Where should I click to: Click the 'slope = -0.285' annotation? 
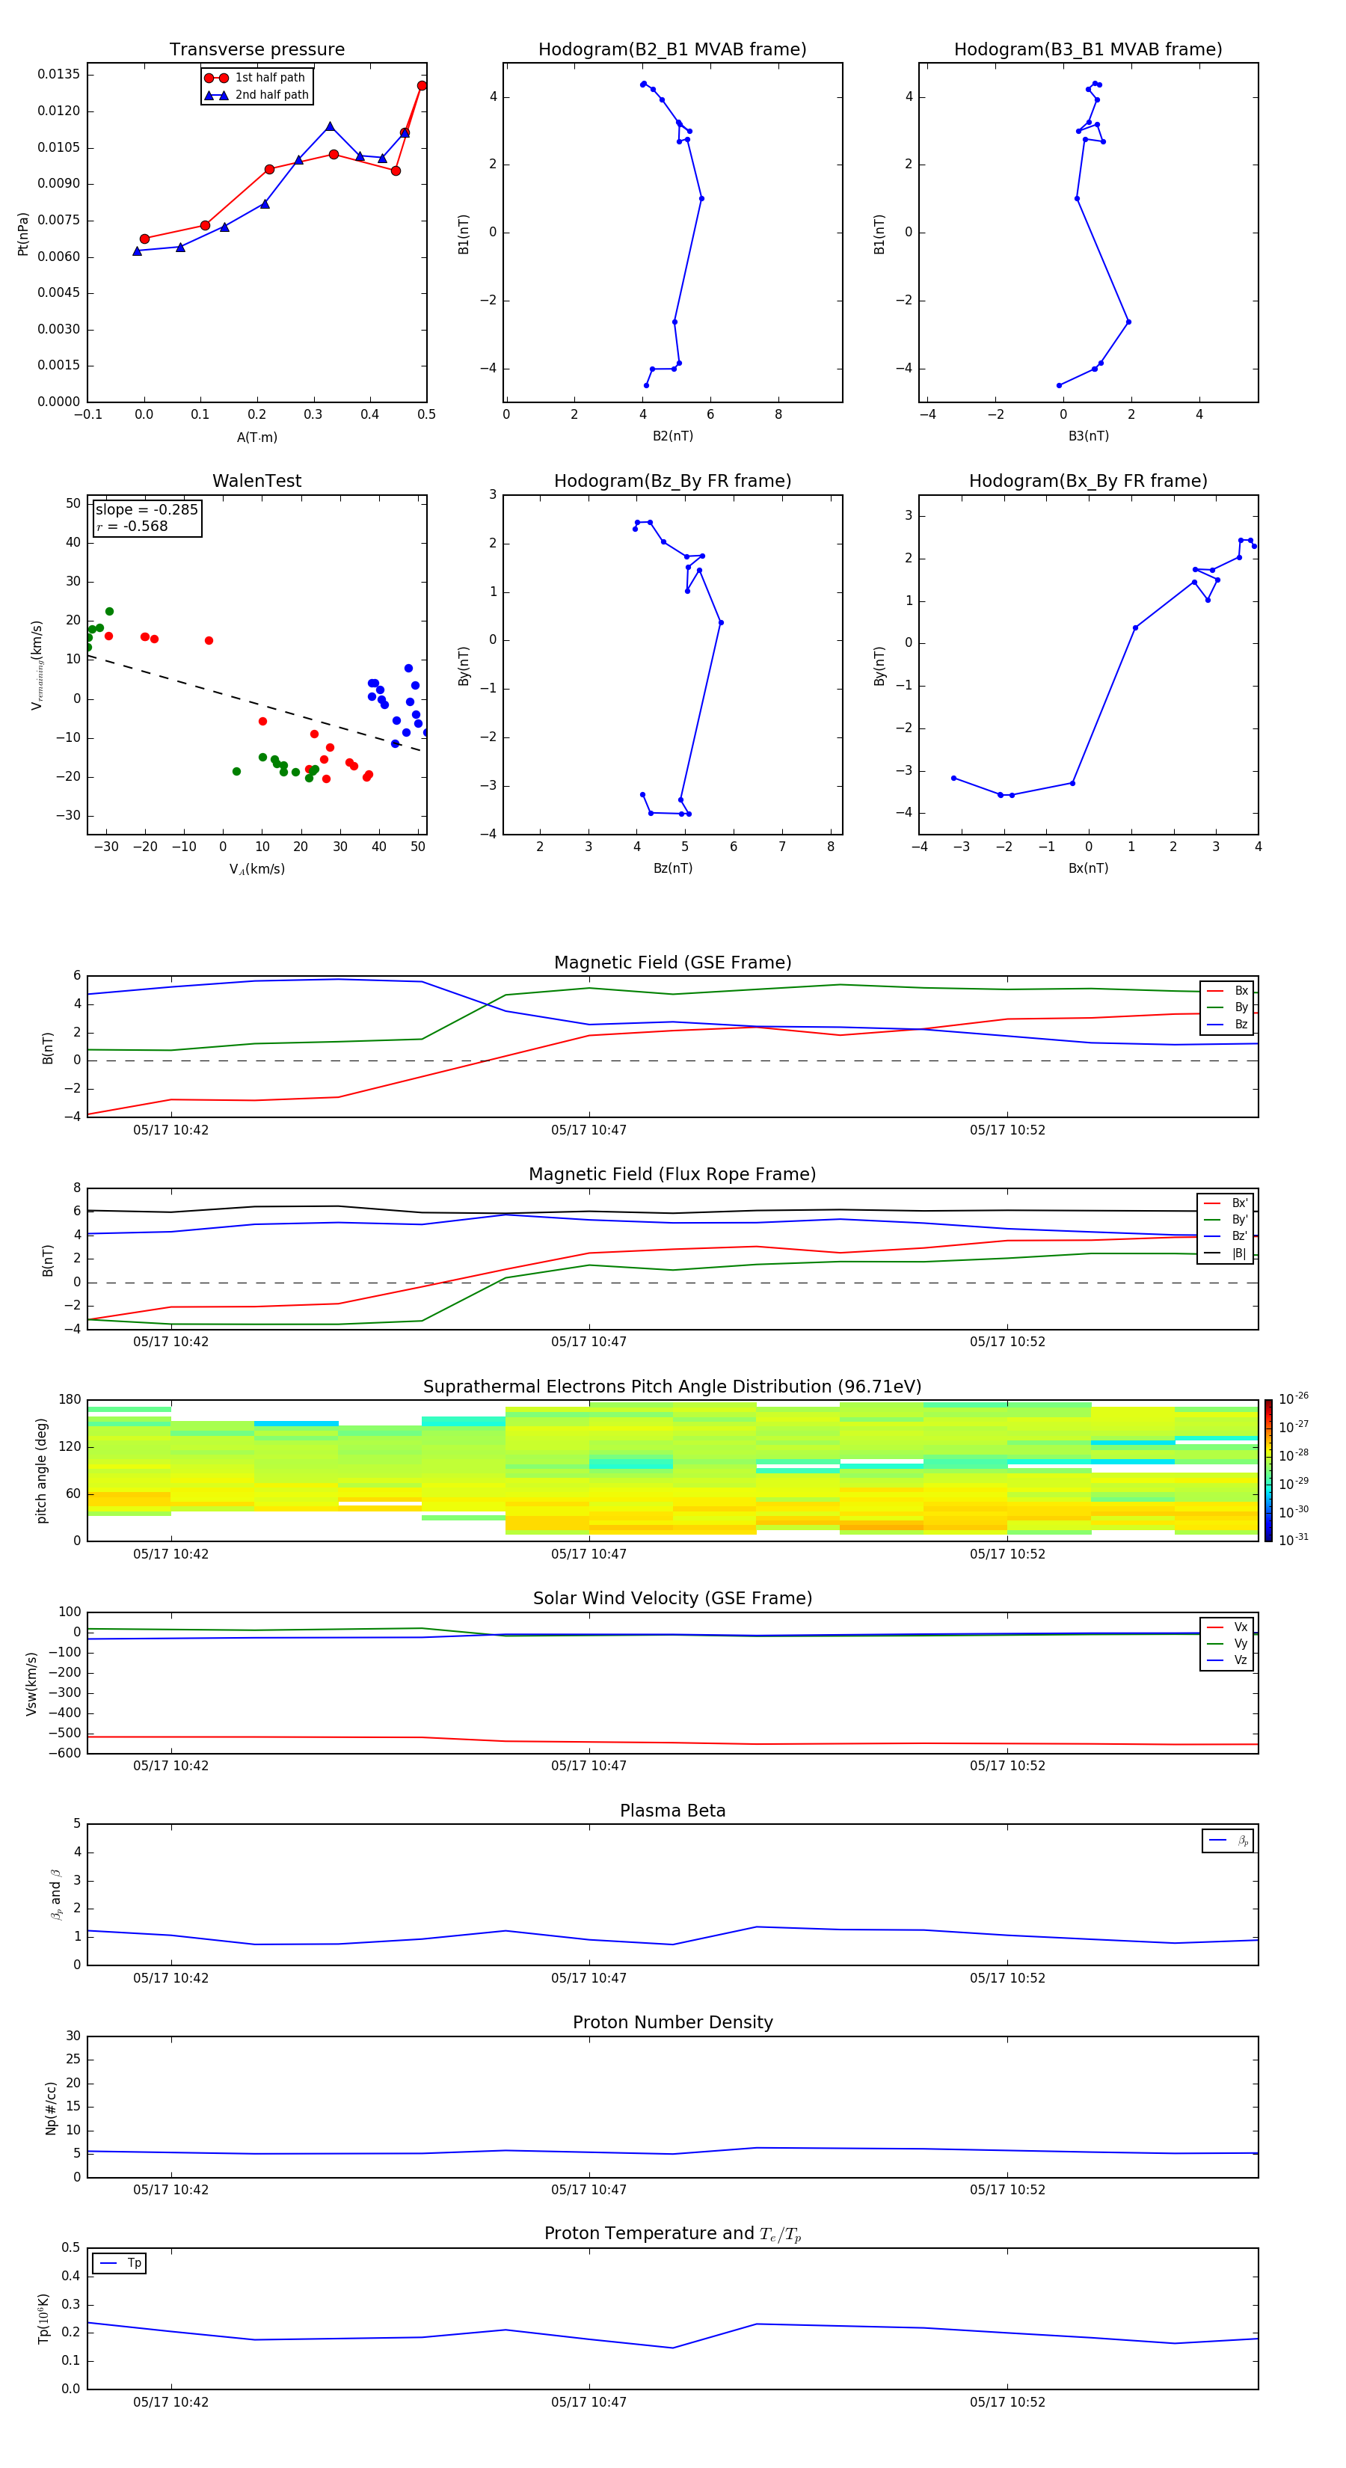click(147, 510)
